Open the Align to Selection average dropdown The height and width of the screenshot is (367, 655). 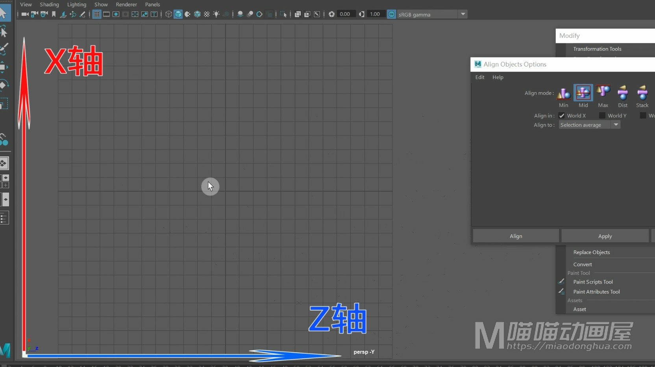[x=590, y=125]
